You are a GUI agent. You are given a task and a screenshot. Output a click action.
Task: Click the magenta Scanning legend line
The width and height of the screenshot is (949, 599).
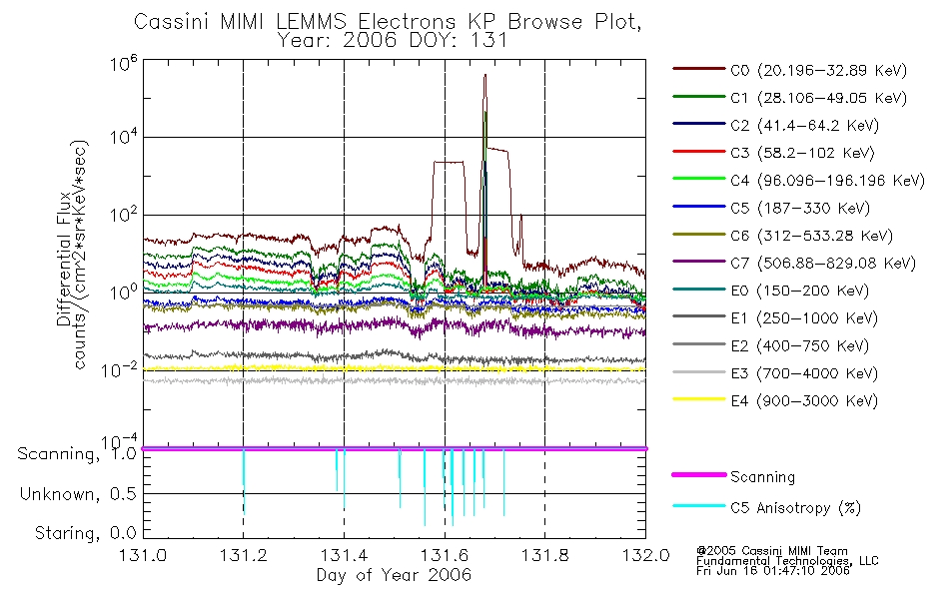pyautogui.click(x=699, y=475)
